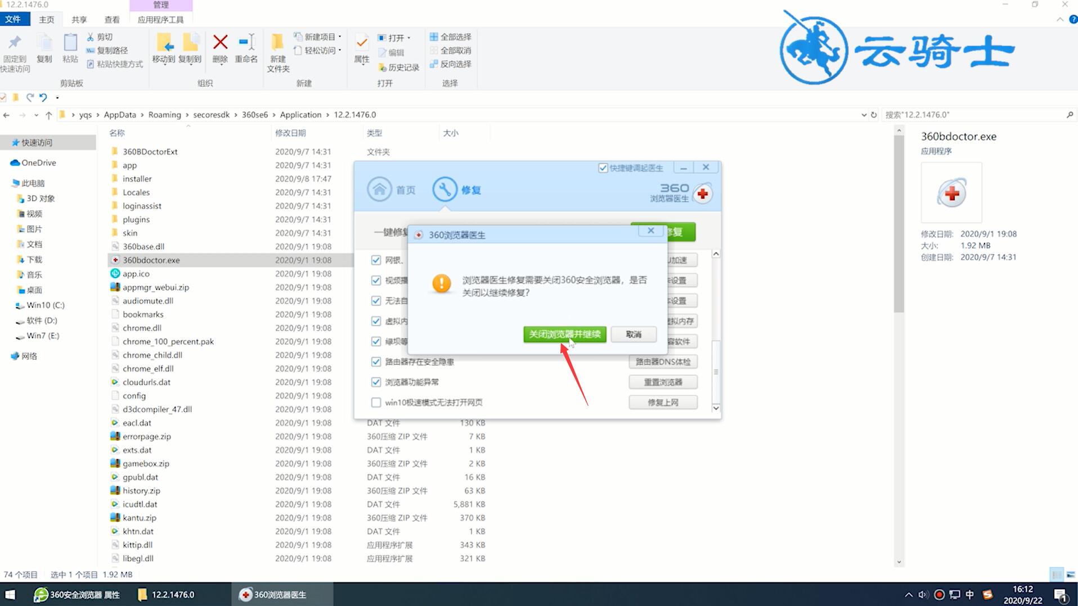Click 关闭浏览器并继续 button
The image size is (1078, 606).
coord(564,334)
